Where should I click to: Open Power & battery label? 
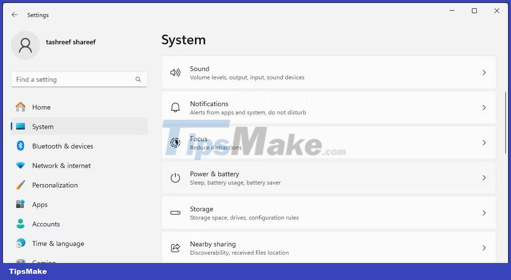(x=214, y=174)
